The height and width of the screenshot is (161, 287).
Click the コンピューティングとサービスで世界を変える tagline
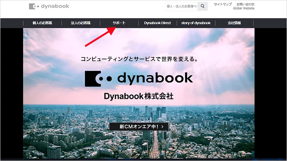tap(138, 59)
